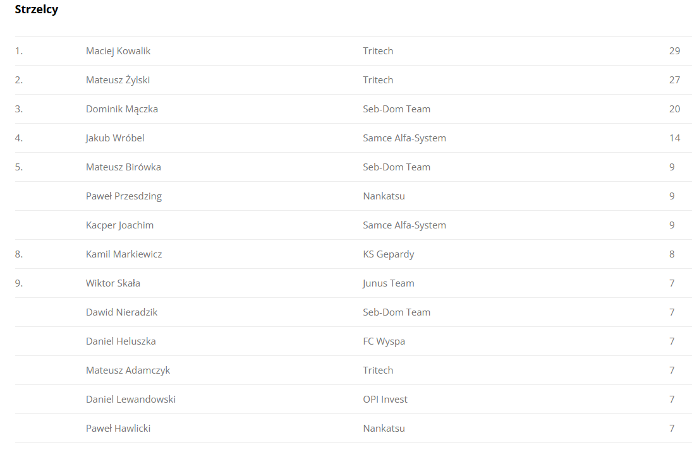692x450 pixels.
Task: Click Paweł Hawlicki name
Action: [x=118, y=429]
